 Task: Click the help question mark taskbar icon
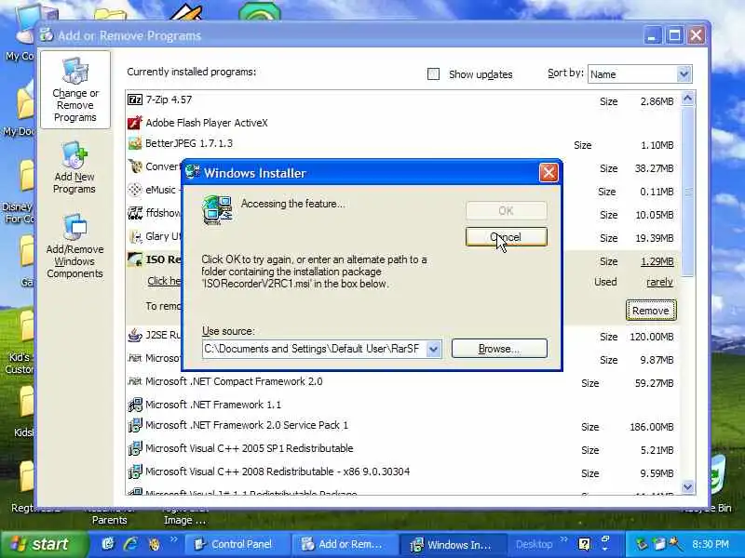point(584,544)
